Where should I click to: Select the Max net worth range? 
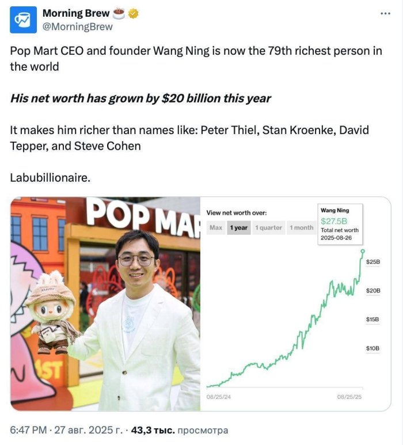click(x=216, y=227)
